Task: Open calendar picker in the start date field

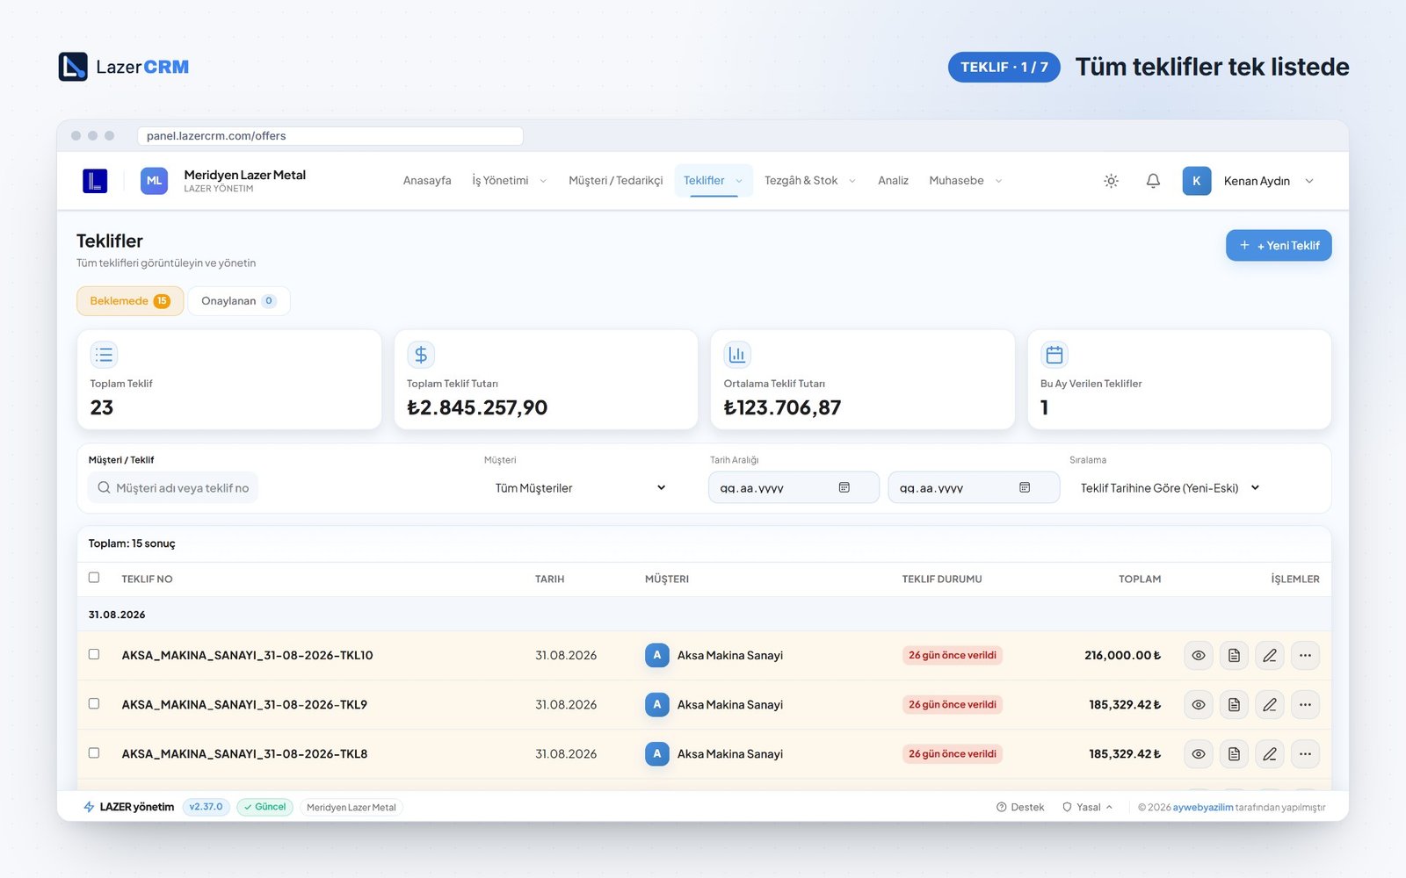Action: [844, 487]
